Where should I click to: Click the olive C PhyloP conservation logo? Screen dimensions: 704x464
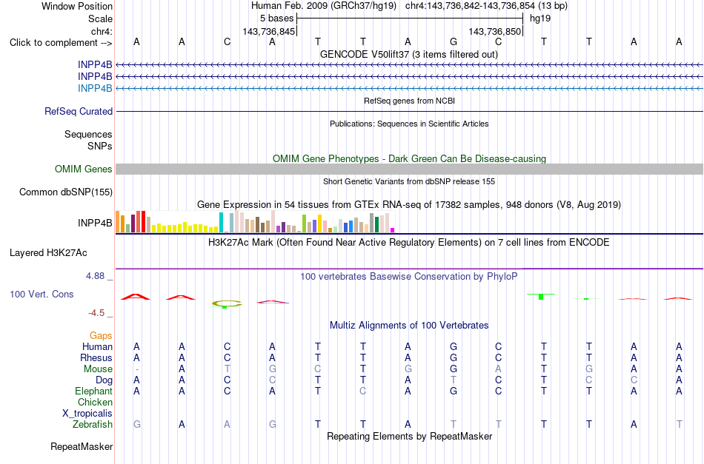(x=227, y=304)
